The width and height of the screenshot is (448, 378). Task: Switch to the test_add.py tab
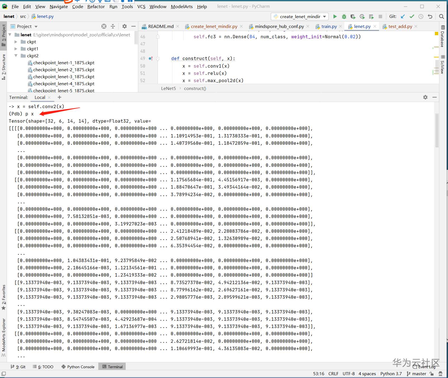pyautogui.click(x=400, y=26)
